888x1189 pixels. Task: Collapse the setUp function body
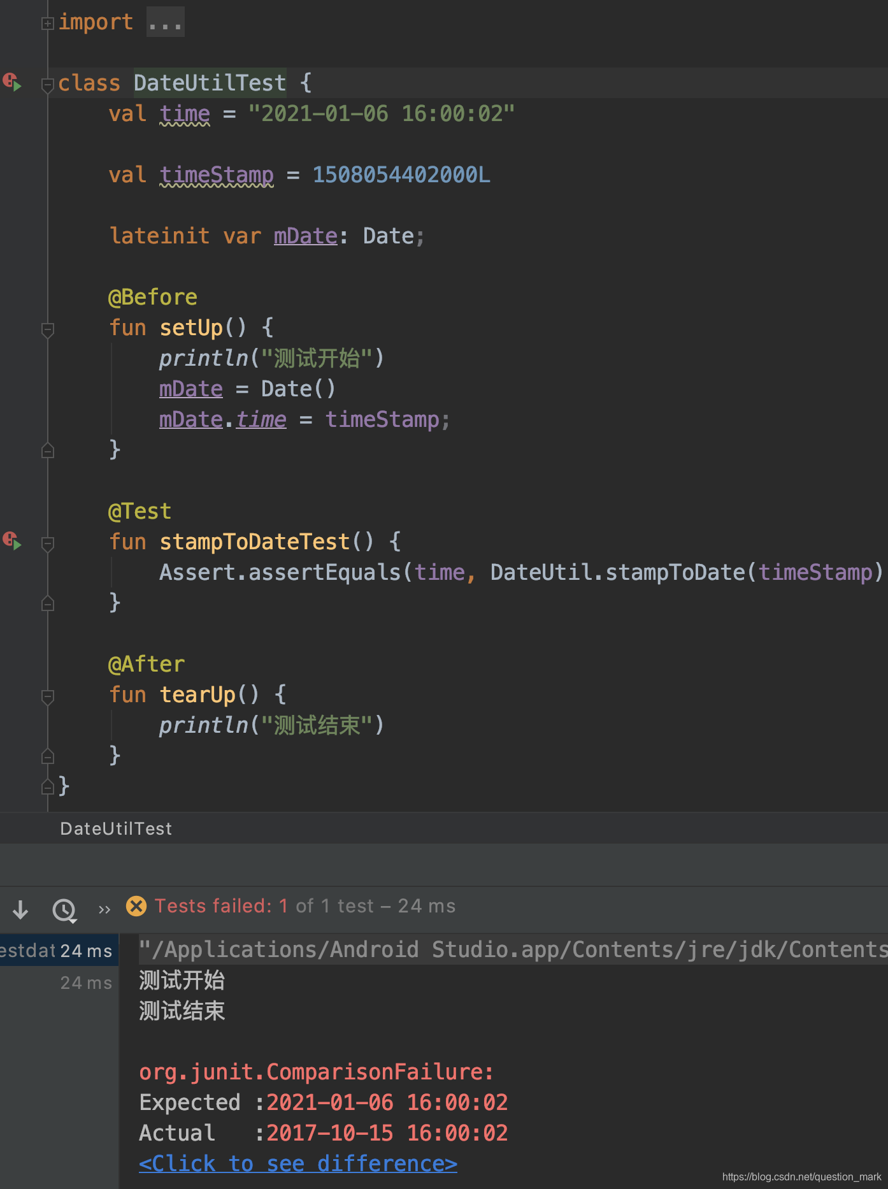pyautogui.click(x=47, y=329)
